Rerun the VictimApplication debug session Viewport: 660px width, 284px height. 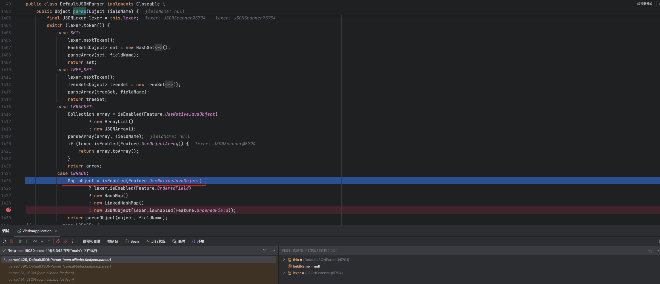[5, 242]
